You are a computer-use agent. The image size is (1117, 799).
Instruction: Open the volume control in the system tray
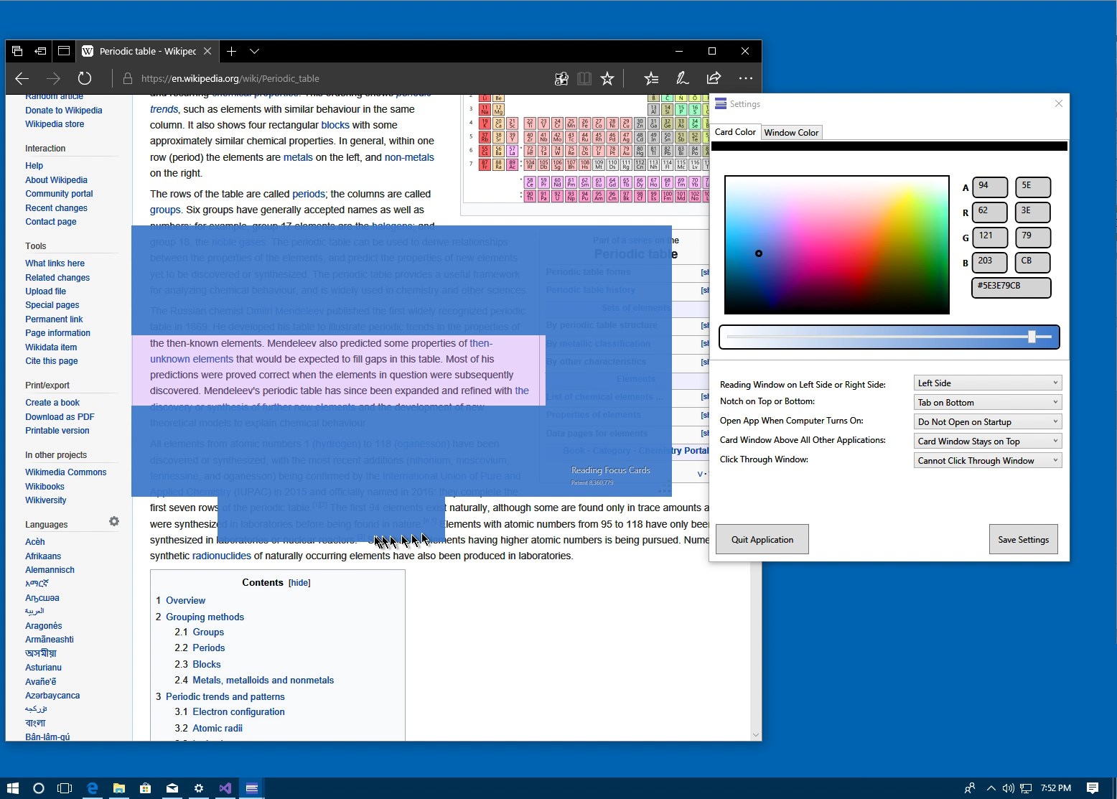point(1008,788)
